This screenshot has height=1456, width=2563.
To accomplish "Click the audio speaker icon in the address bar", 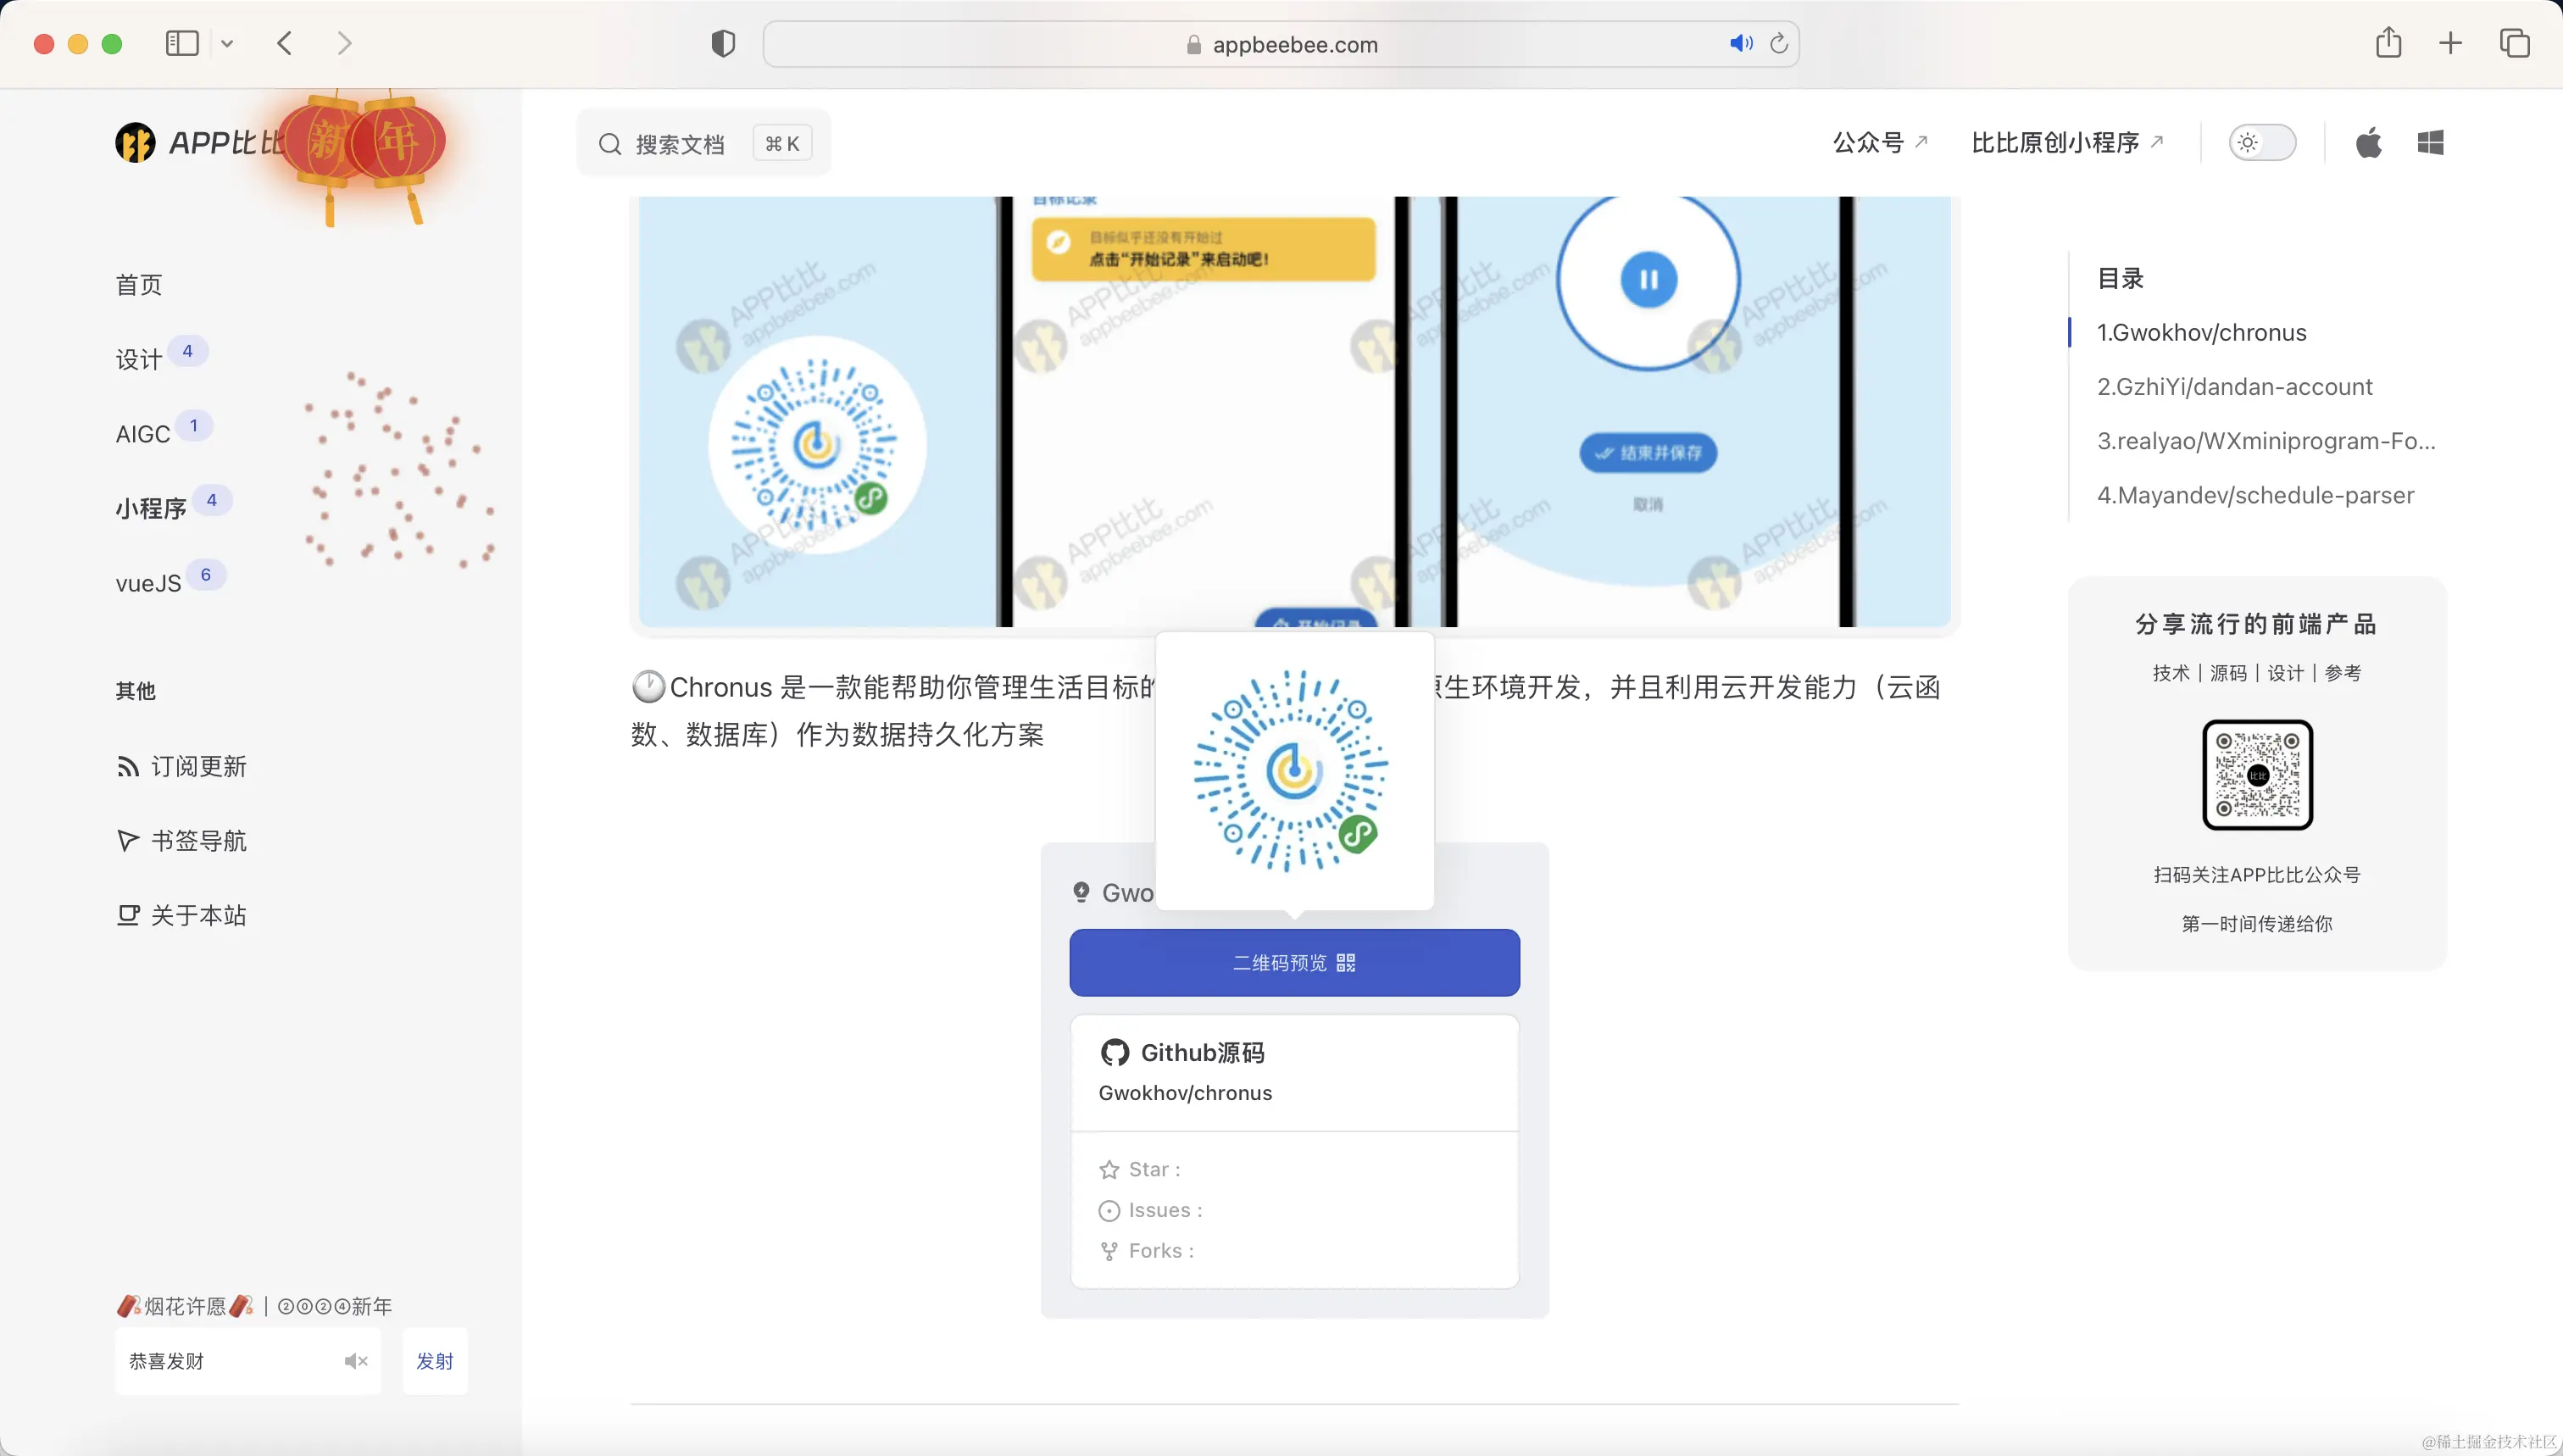I will [x=1740, y=44].
